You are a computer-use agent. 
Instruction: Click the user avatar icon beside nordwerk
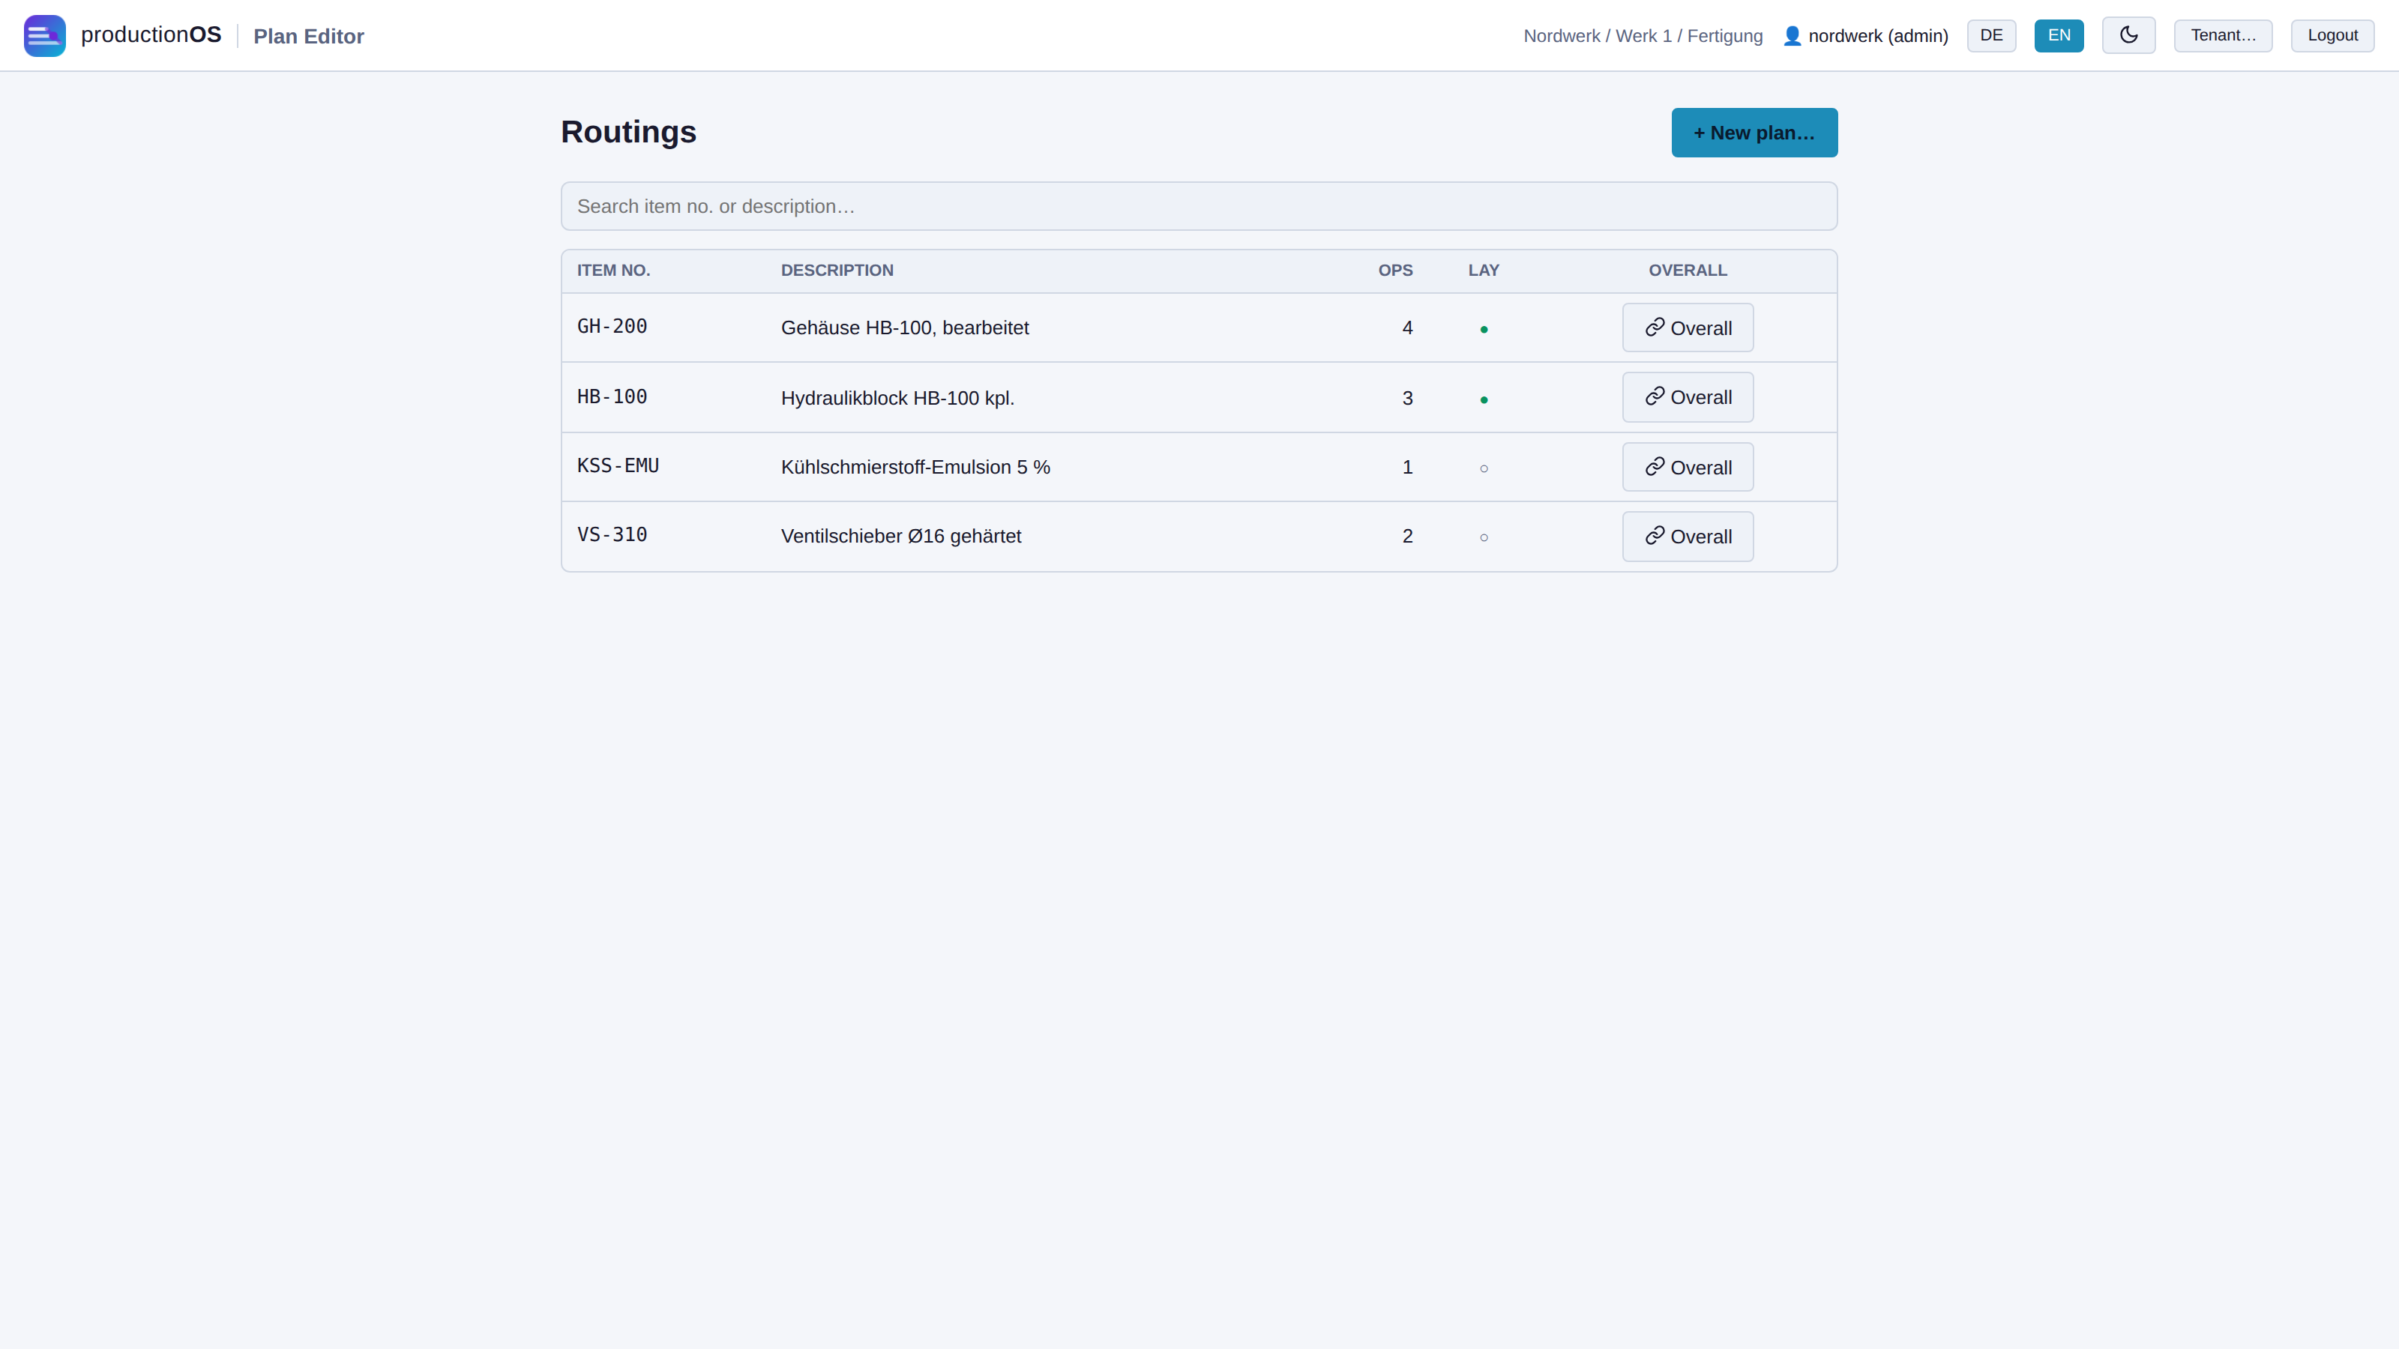point(1792,35)
